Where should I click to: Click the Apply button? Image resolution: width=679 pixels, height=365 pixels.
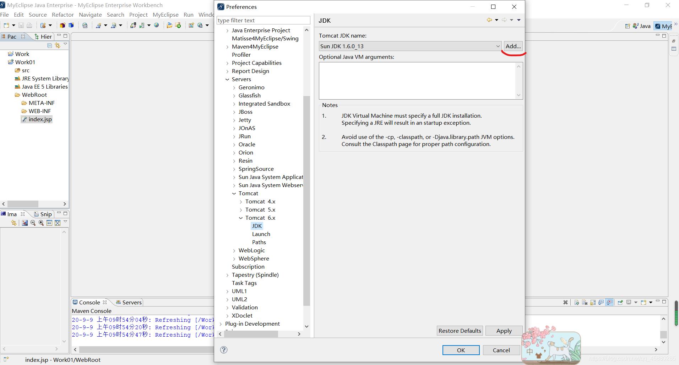(504, 331)
